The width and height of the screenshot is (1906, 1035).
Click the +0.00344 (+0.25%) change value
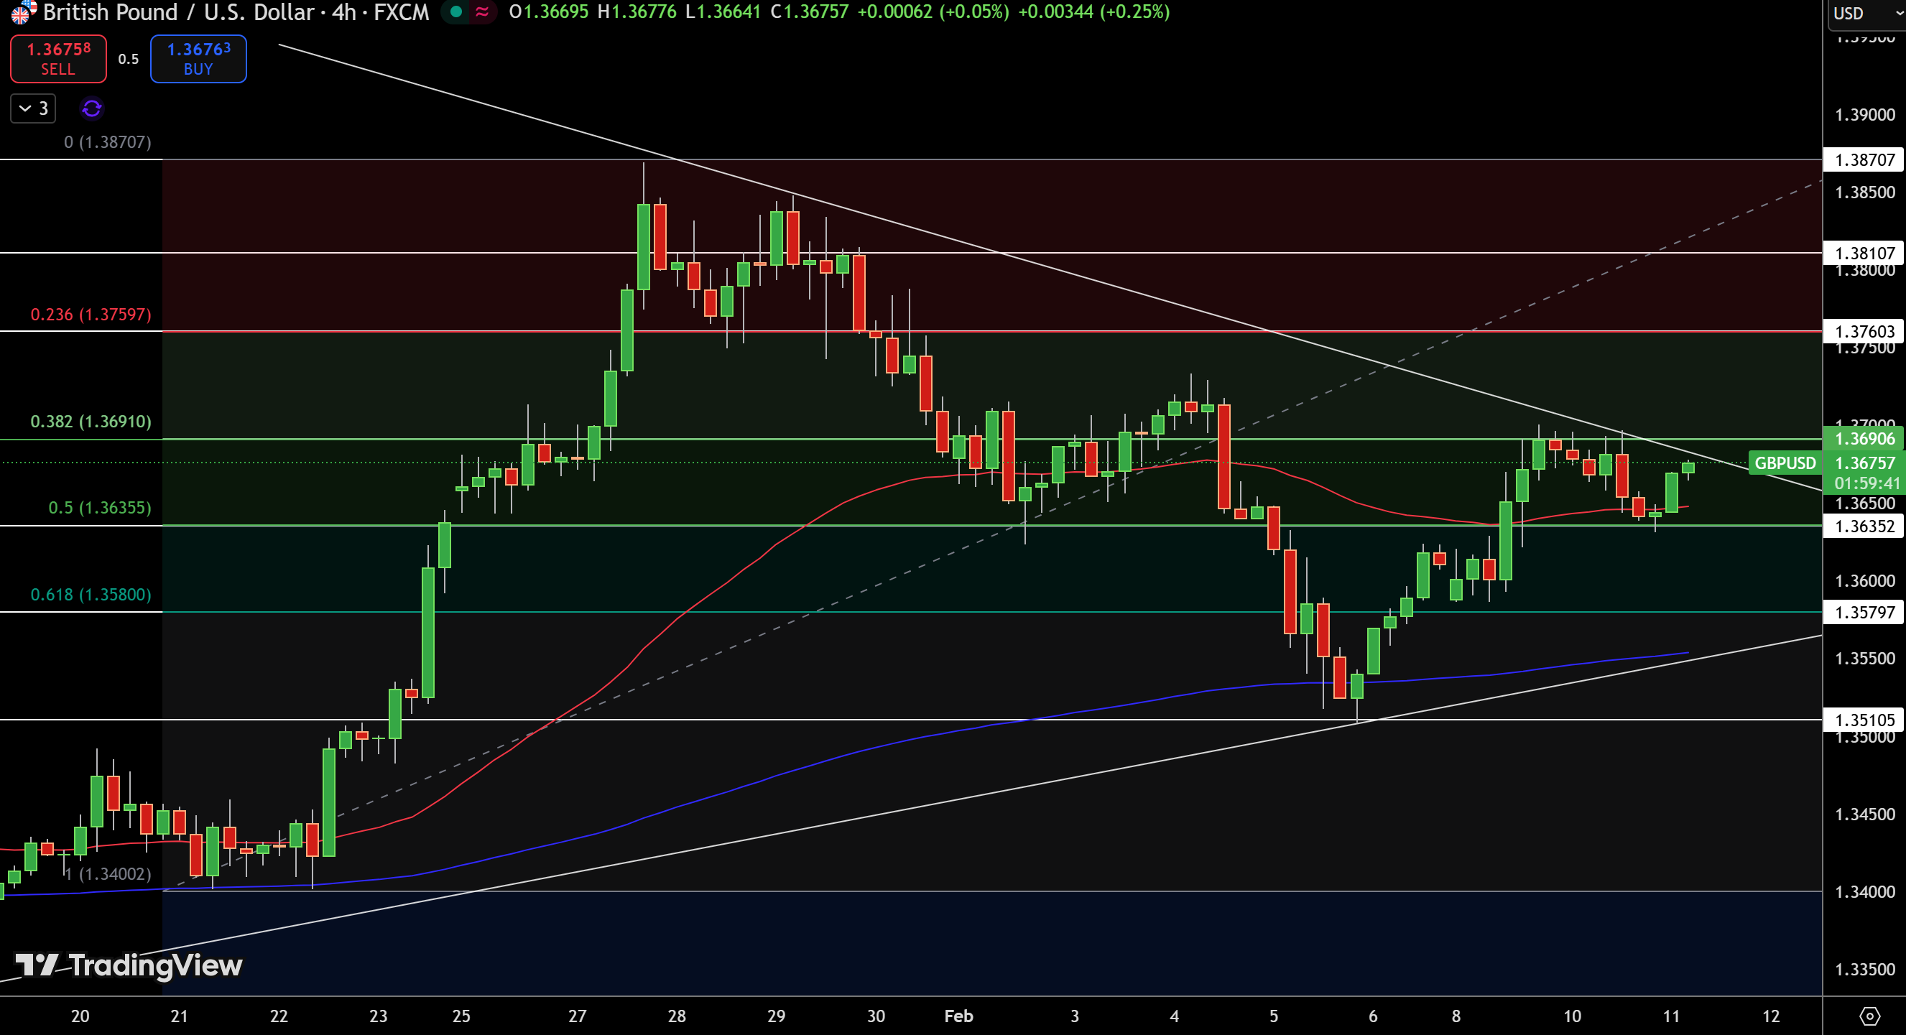(x=1093, y=11)
